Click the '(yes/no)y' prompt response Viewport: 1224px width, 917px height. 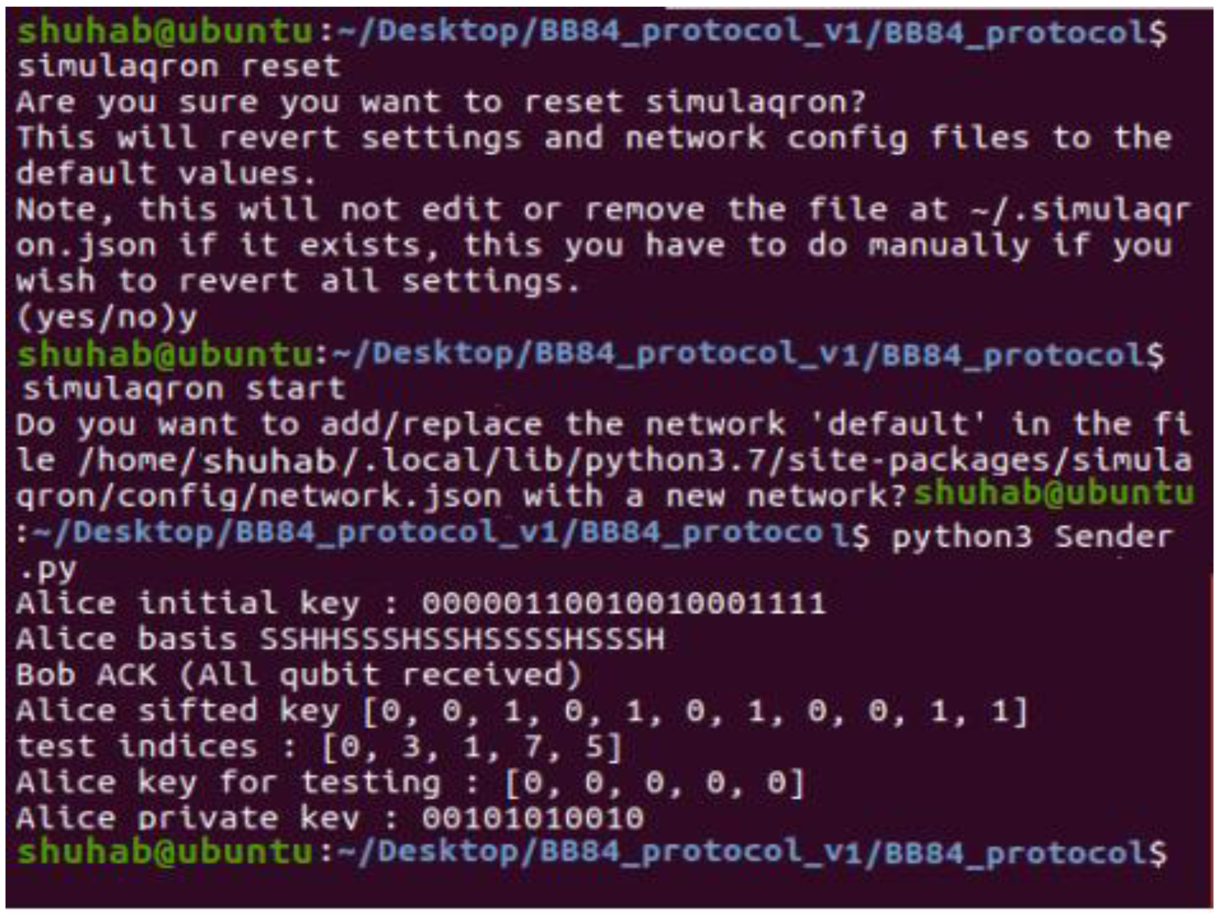click(x=107, y=318)
